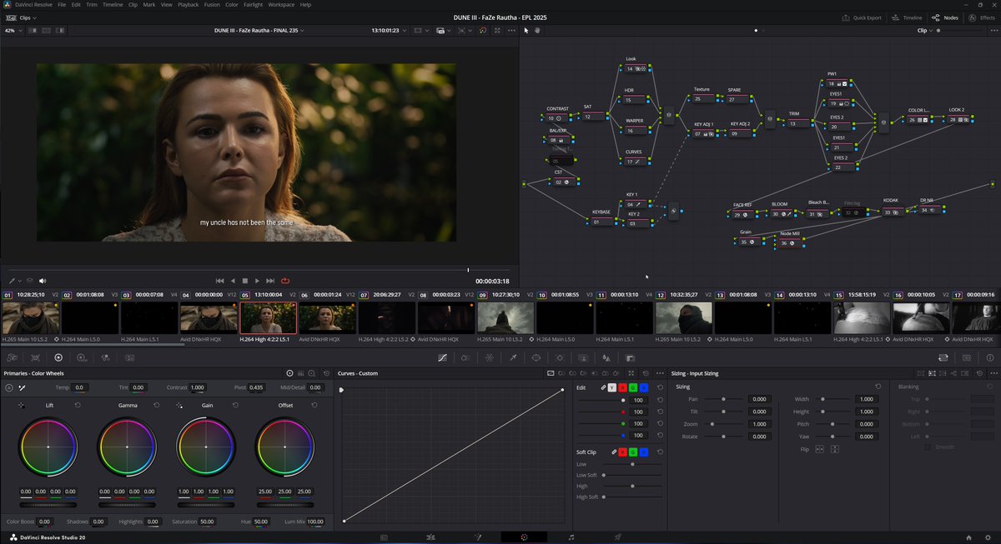Click the auto balance A icon
The width and height of the screenshot is (1001, 544).
[9, 387]
